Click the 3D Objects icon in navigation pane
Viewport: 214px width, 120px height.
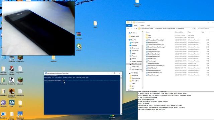coord(130,43)
